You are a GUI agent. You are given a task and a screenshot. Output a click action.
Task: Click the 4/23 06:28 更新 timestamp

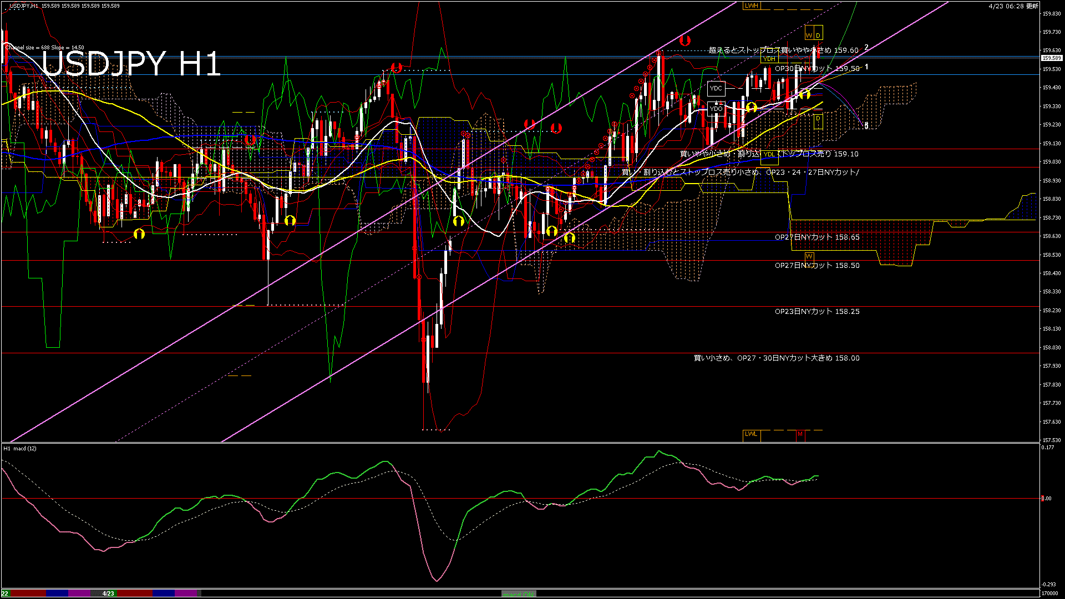tap(1013, 6)
